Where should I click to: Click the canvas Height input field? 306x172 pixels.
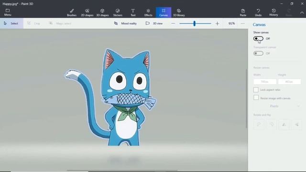point(289,82)
